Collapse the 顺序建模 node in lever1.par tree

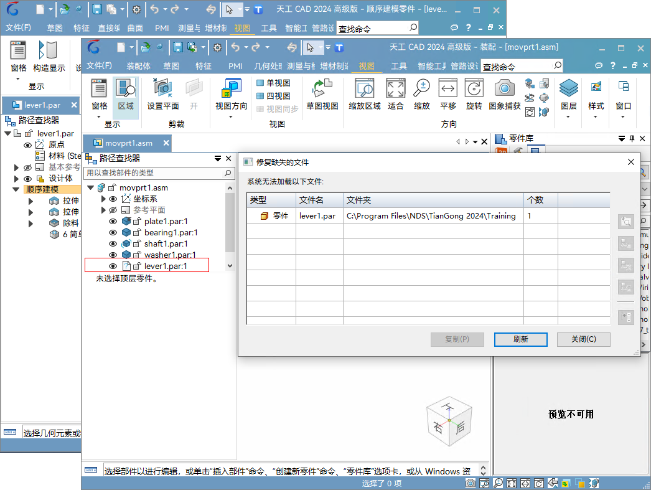click(16, 190)
